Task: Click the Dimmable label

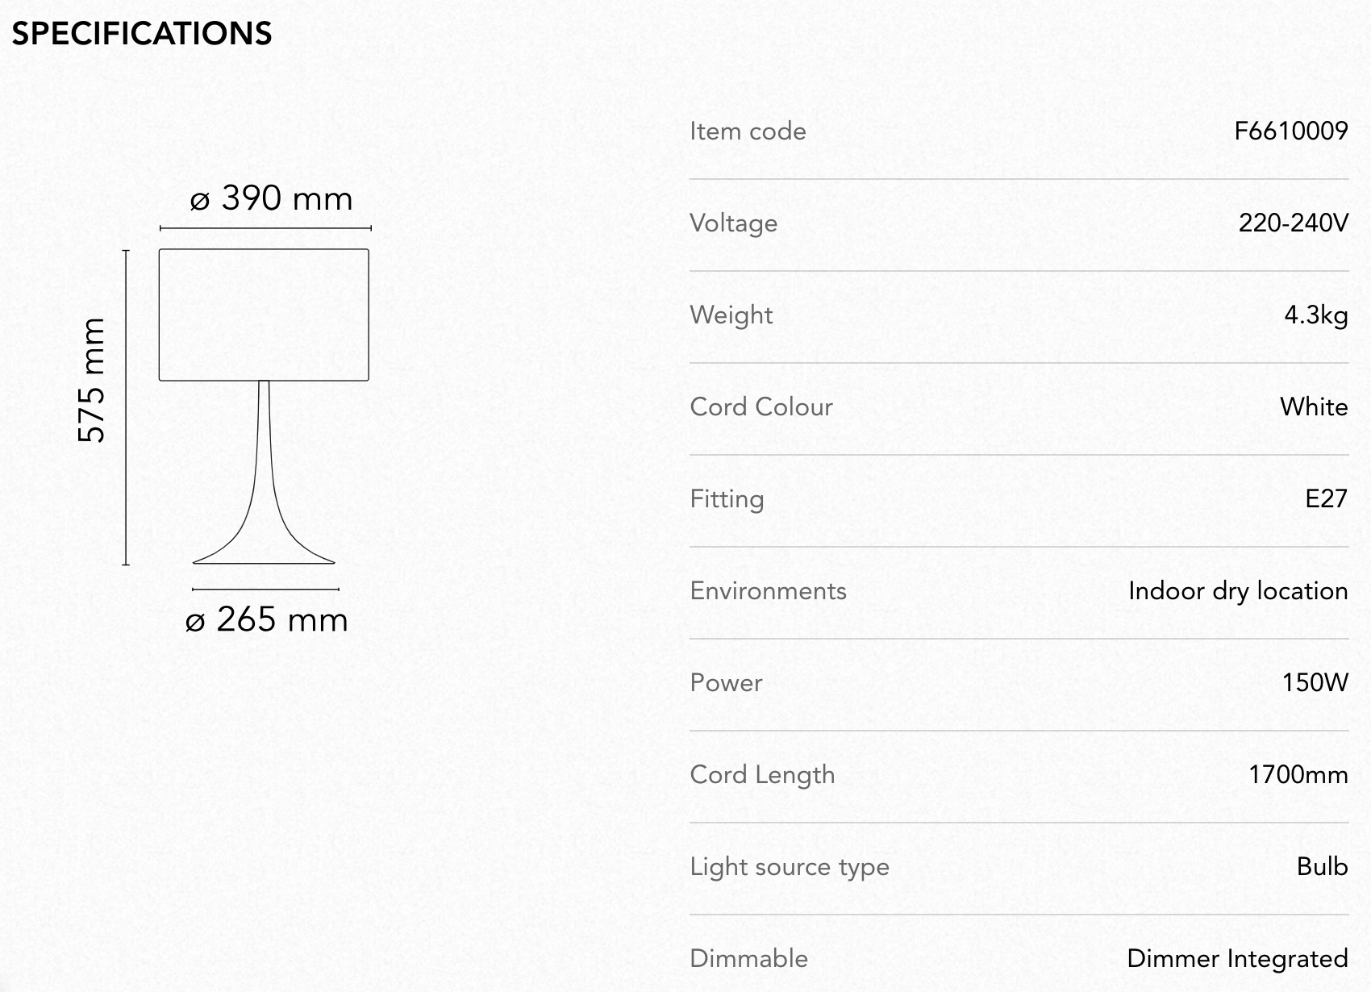Action: (x=749, y=958)
